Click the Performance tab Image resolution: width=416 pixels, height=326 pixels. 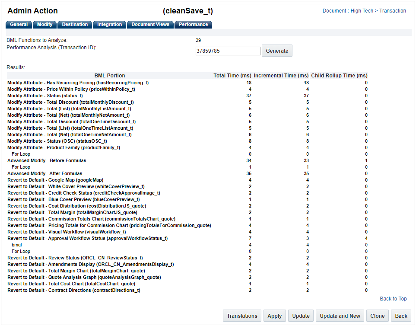[193, 25]
